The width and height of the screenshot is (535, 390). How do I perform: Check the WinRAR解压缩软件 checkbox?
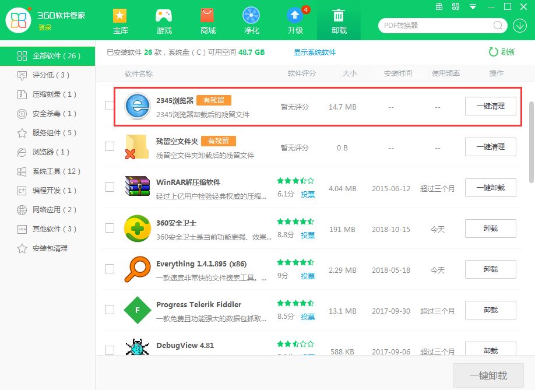pyautogui.click(x=109, y=187)
